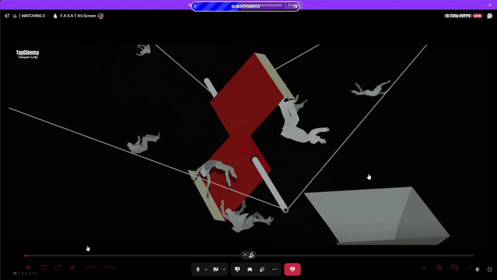The height and width of the screenshot is (280, 497).
Task: Open more options three-dots menu
Action: tap(275, 269)
